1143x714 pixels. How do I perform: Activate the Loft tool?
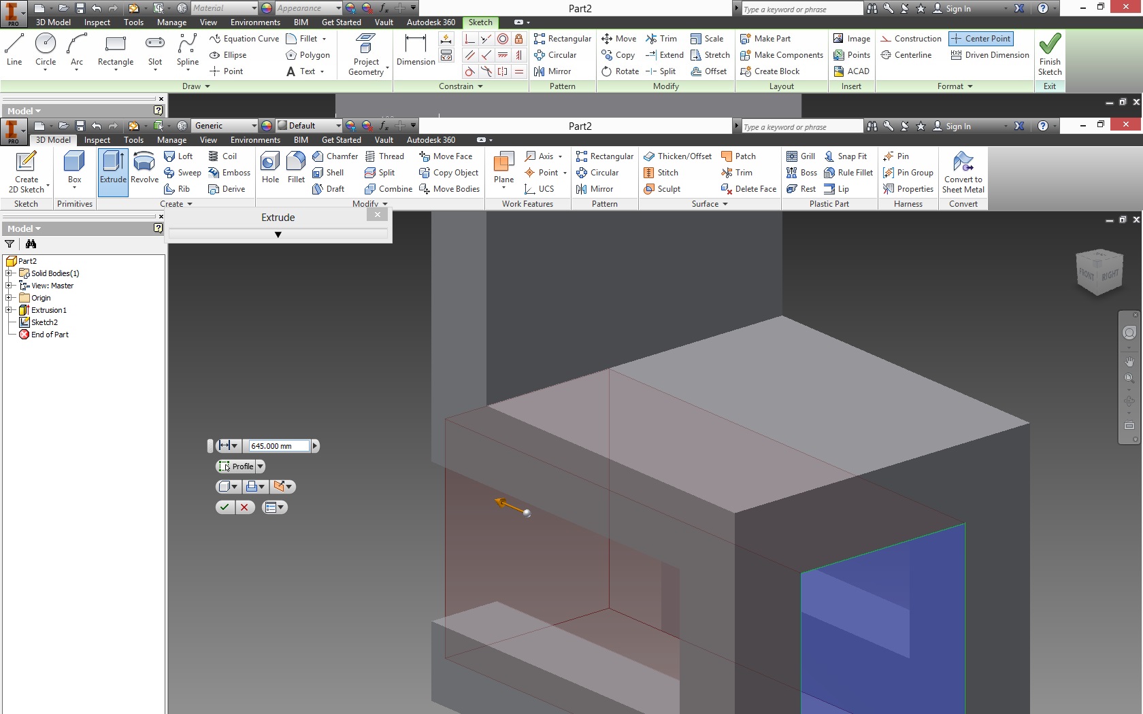pyautogui.click(x=179, y=156)
